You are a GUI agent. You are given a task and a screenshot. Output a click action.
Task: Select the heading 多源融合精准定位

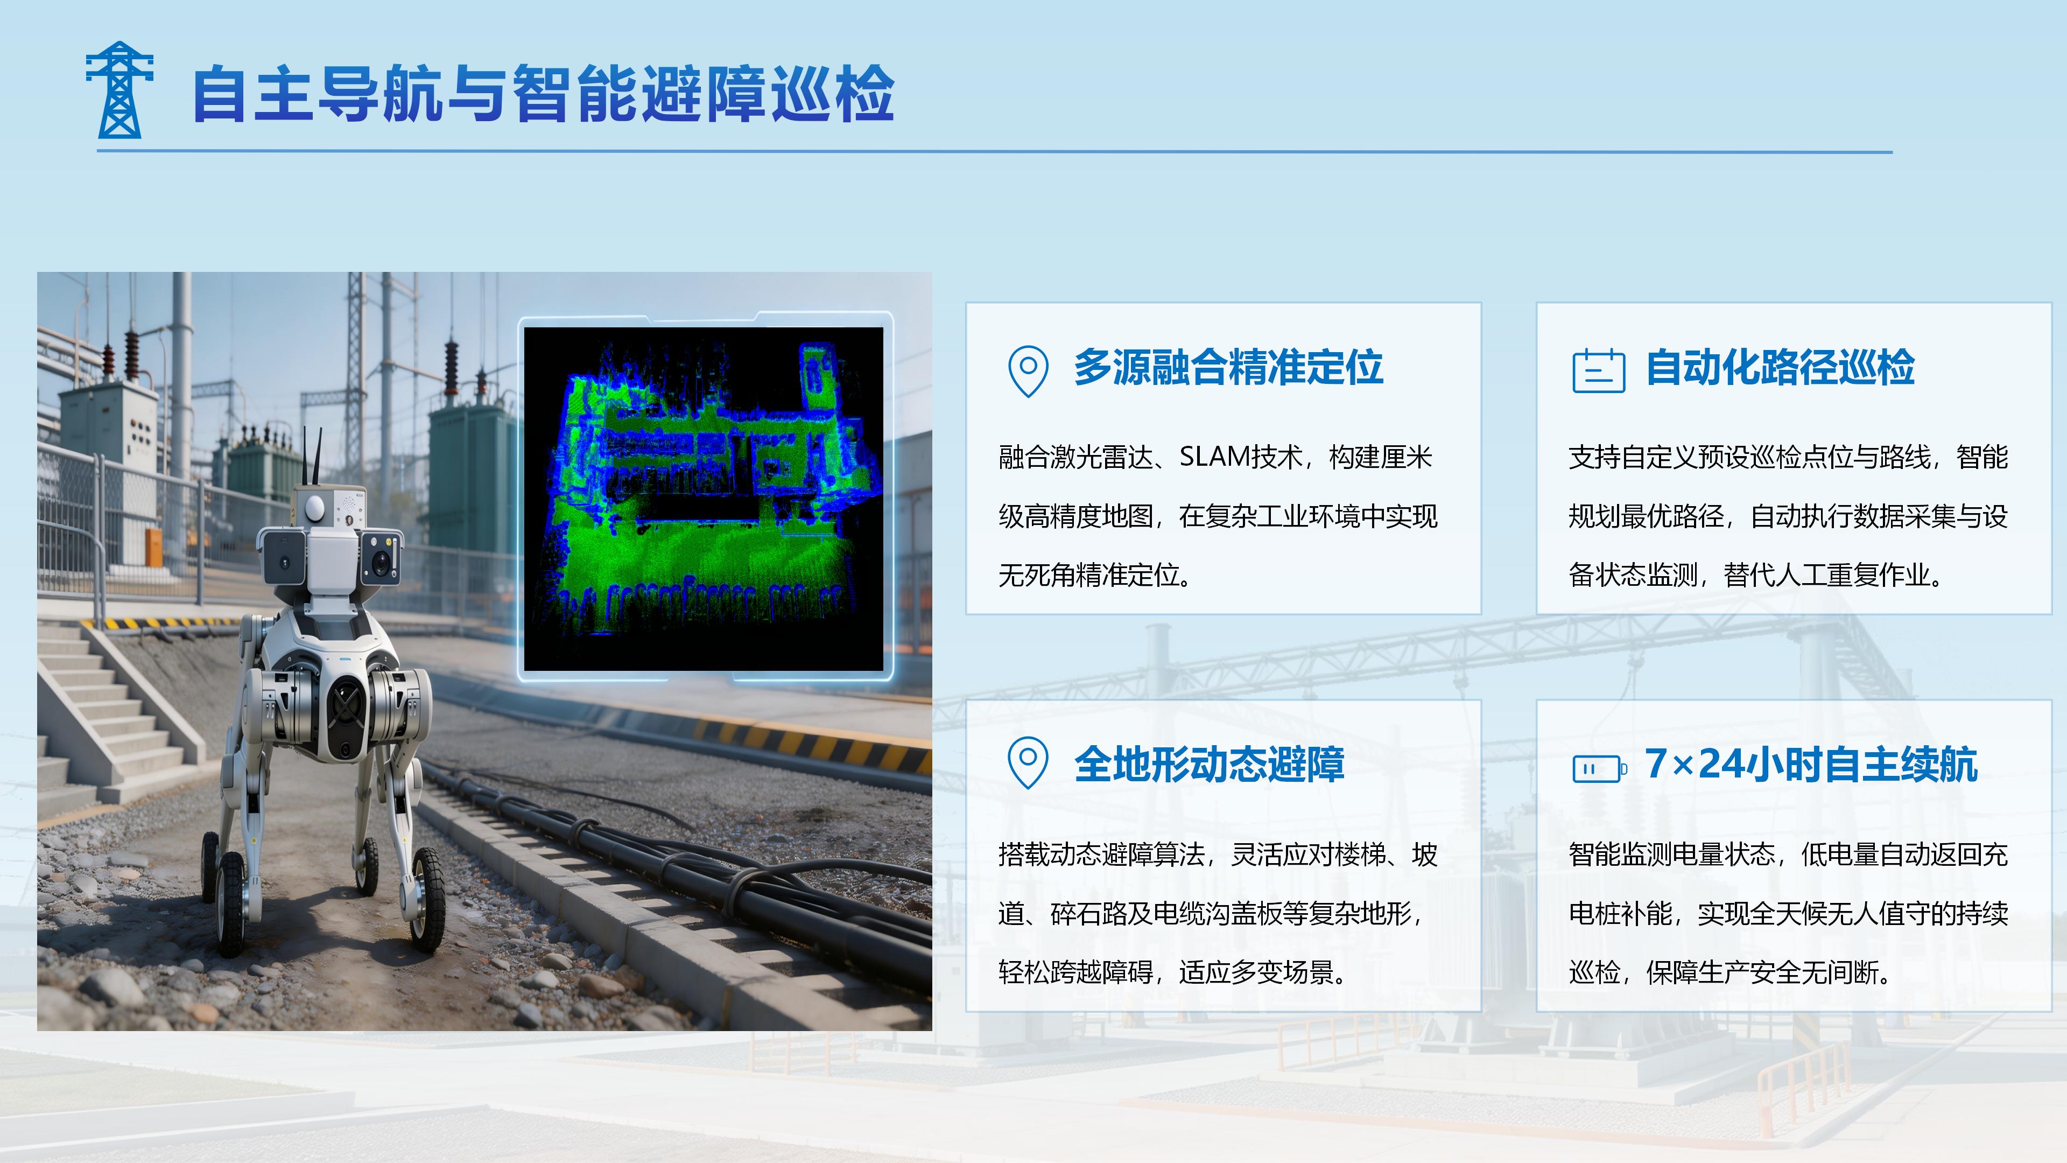[x=1228, y=368]
